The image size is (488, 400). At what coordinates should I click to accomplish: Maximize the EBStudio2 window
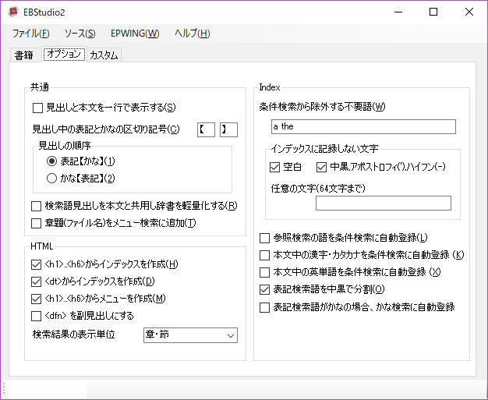tap(433, 12)
